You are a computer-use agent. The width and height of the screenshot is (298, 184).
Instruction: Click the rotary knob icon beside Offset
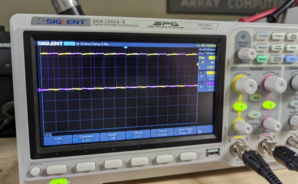tap(128, 136)
